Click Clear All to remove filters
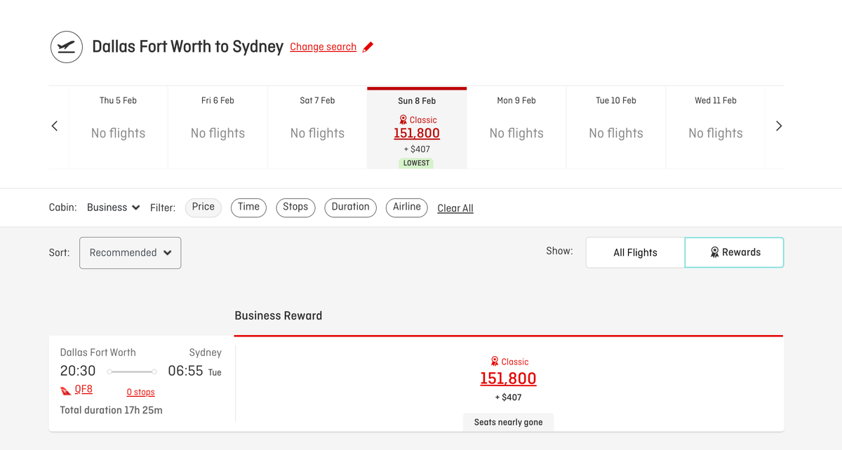 [455, 207]
